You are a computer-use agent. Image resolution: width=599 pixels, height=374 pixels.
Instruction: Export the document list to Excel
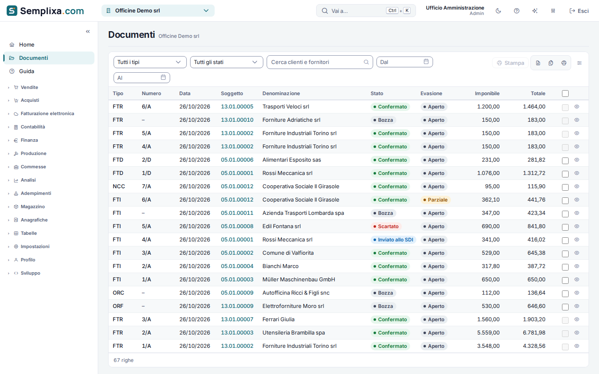(538, 63)
